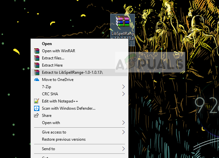Select Extract Here option
219x158 pixels.
click(x=79, y=65)
